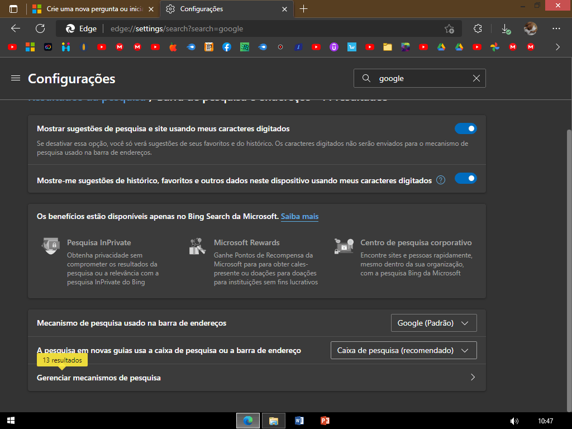Close the Crie uma nova pergunta tab
572x429 pixels.
coord(151,9)
